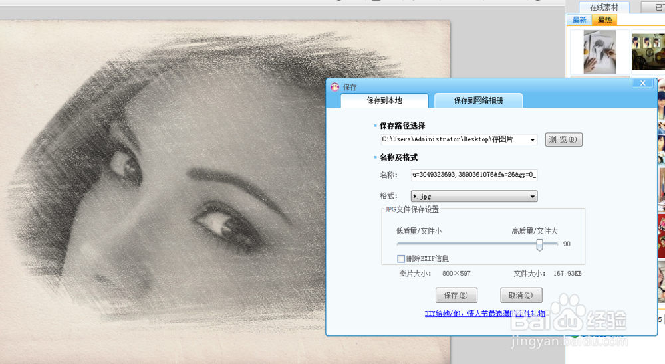This screenshot has width=665, height=364.
Task: Click the 800×597 image size text
Action: tap(456, 273)
